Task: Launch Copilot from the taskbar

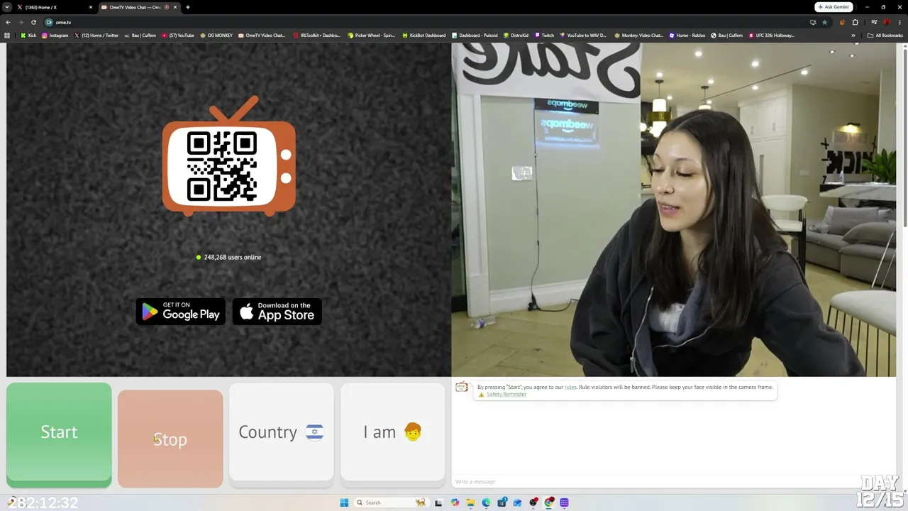Action: coord(455,502)
